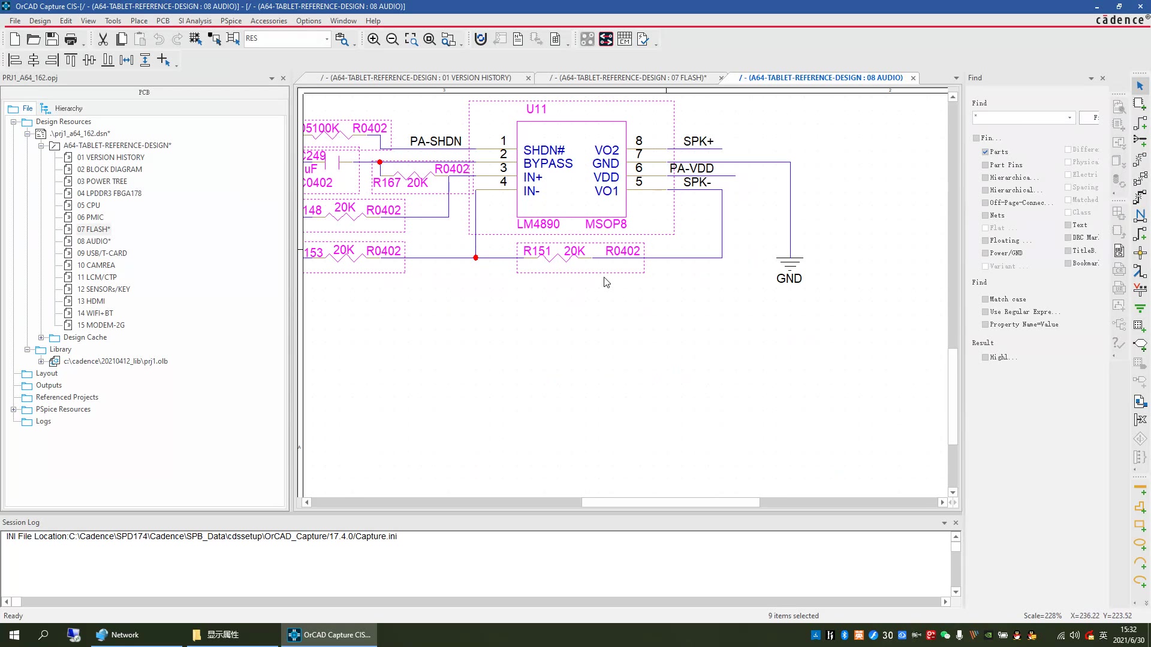1151x647 pixels.
Task: Close the Session Log panel
Action: 956,522
